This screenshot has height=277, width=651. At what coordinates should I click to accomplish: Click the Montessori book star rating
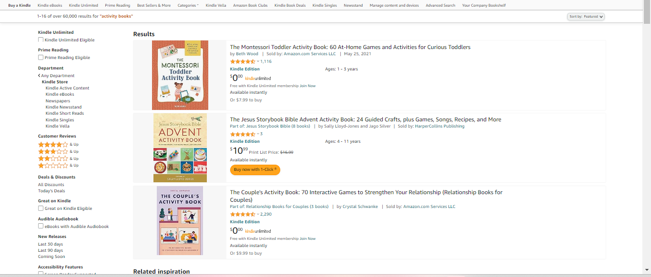[243, 61]
